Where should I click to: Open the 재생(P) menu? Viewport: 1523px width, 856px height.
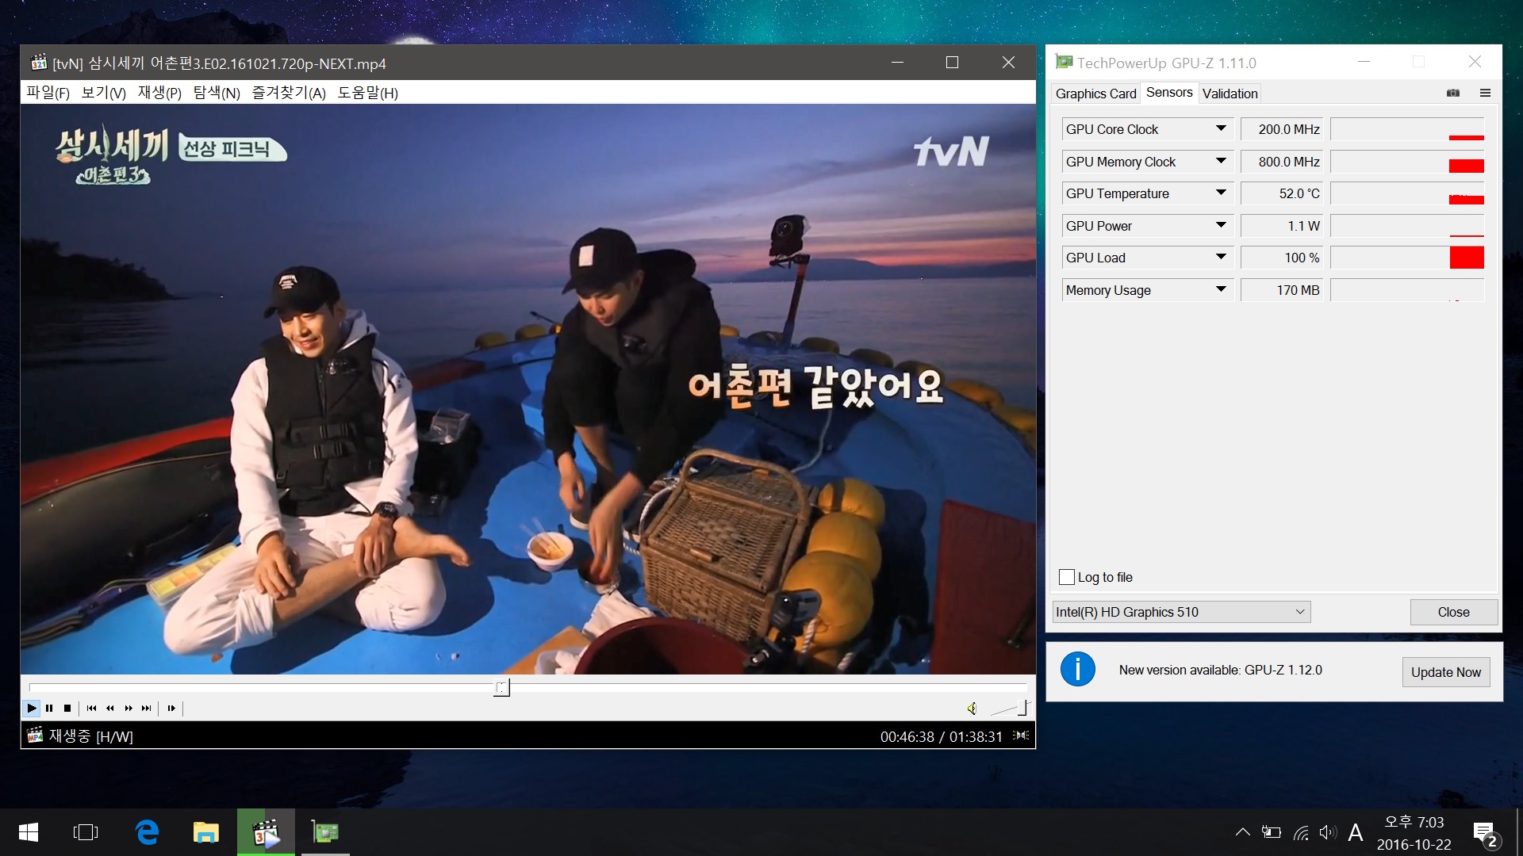pyautogui.click(x=159, y=93)
